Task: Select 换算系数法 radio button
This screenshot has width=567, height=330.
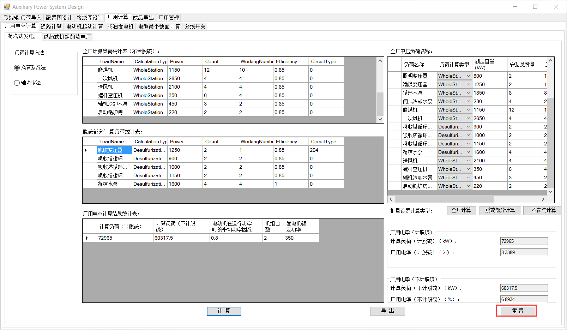Action: tap(17, 68)
